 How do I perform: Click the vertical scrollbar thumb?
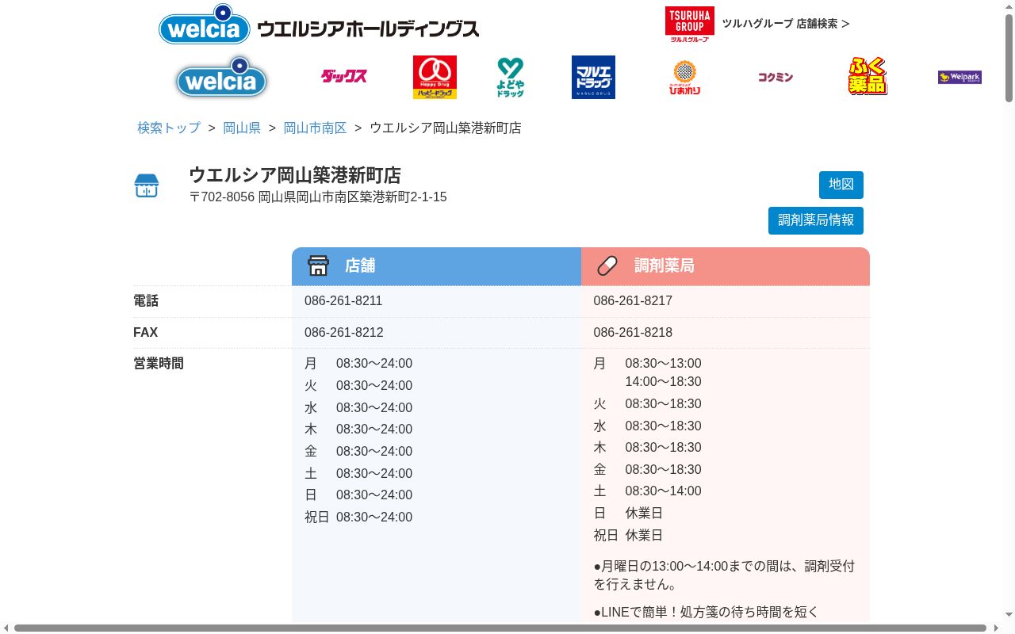point(1009,59)
